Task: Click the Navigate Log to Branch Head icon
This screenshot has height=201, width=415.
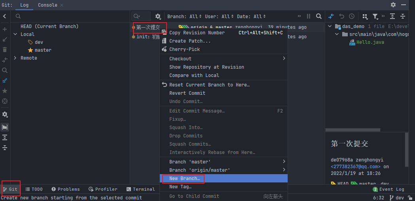Action: pyautogui.click(x=5, y=101)
